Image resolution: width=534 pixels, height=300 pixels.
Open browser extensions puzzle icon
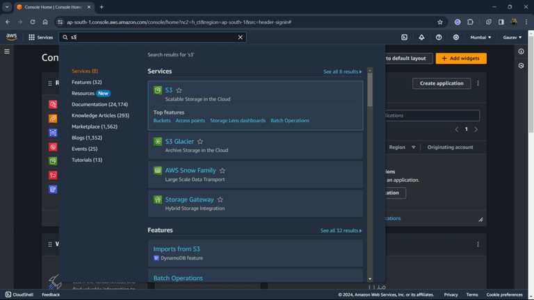[x=470, y=22]
